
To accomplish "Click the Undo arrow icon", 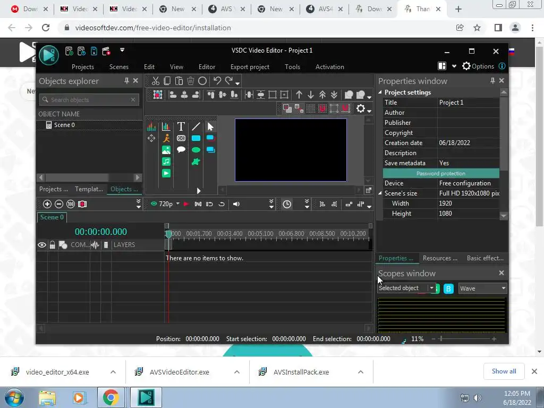I will (x=217, y=81).
